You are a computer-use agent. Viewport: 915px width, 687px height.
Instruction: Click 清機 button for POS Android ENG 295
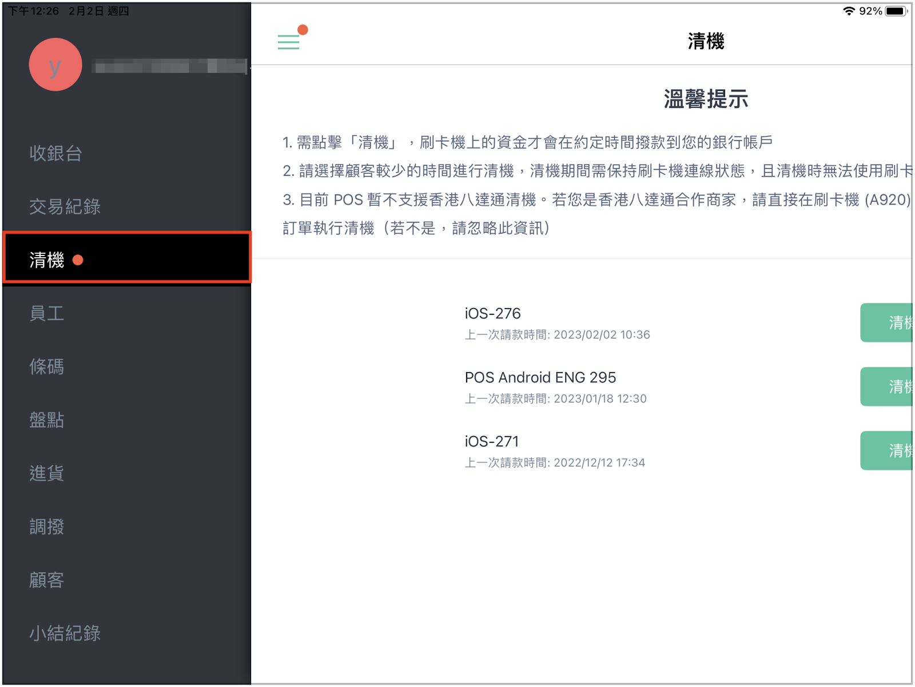[886, 387]
